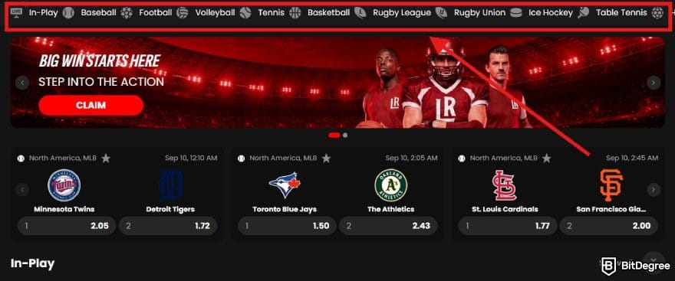
Task: Click baseball icon on Blue Jays match card
Action: pyautogui.click(x=241, y=158)
